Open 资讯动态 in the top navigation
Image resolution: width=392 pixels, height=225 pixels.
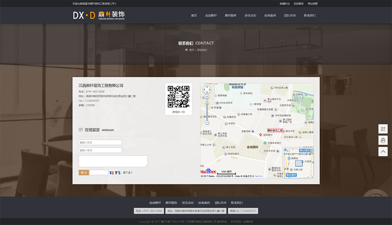(x=250, y=15)
